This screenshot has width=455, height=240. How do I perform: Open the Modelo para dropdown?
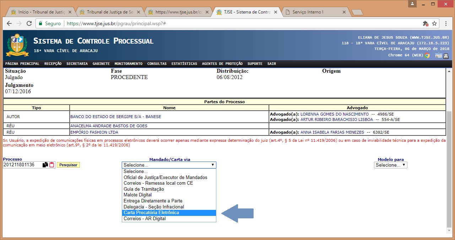pos(390,165)
